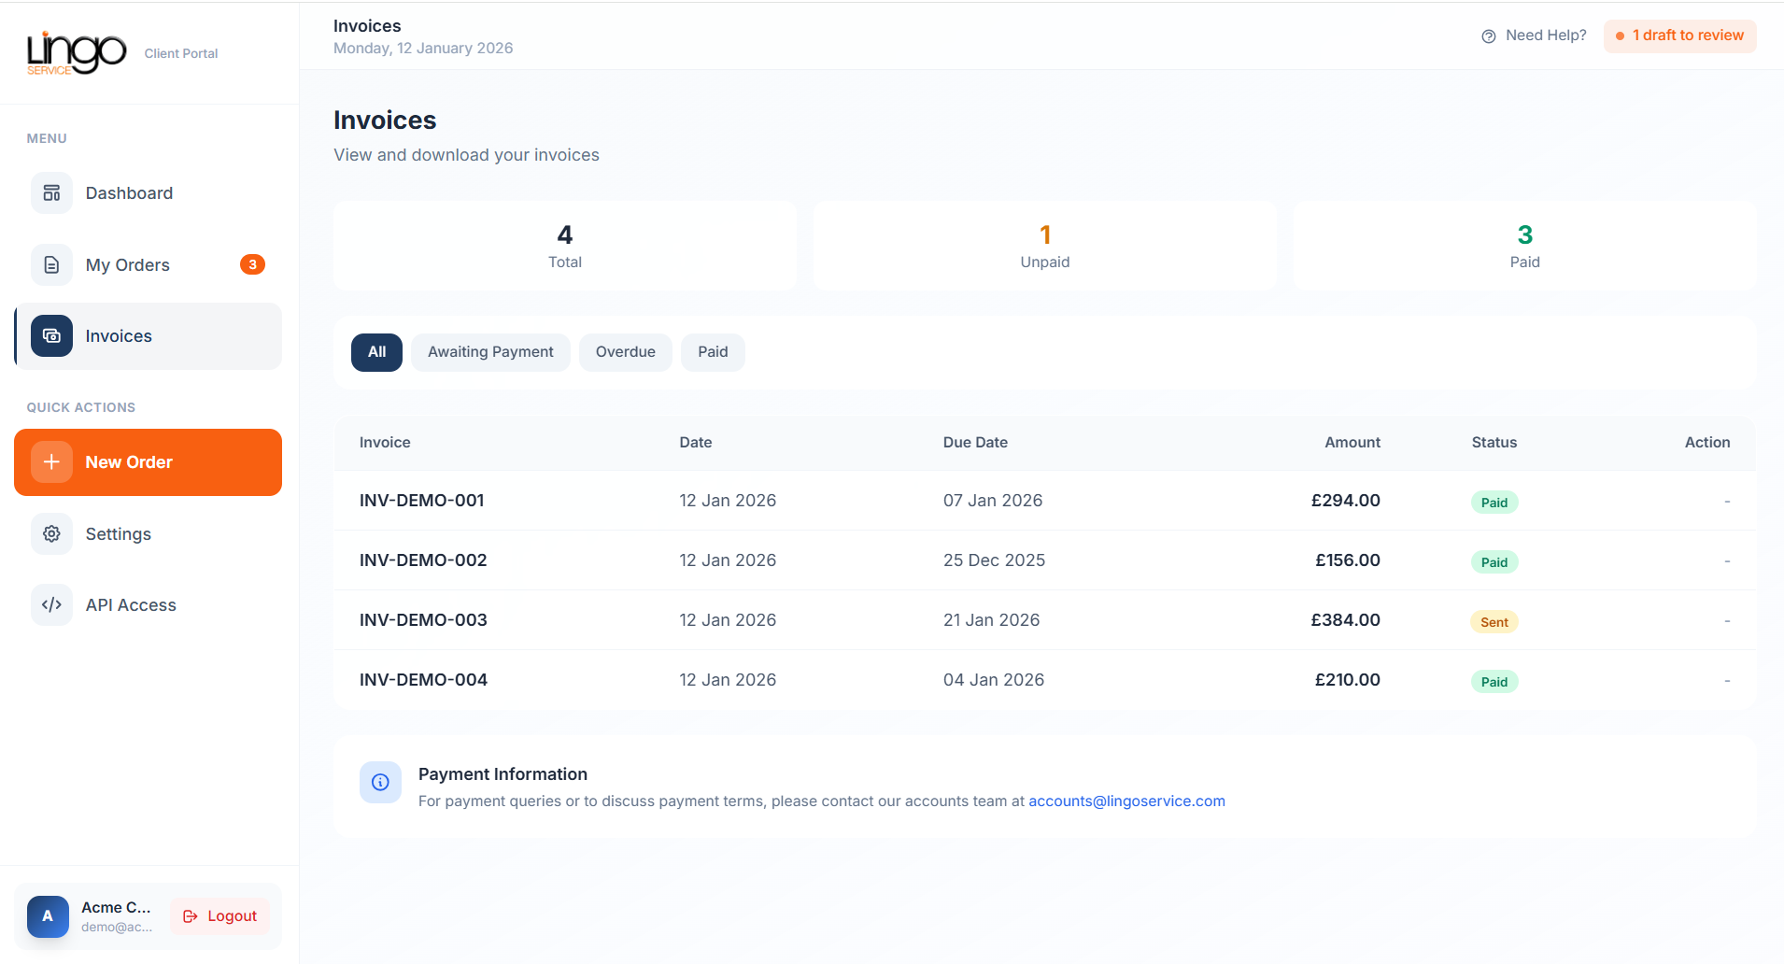Select the Unpaid summary card
Image resolution: width=1784 pixels, height=964 pixels.
tap(1044, 245)
